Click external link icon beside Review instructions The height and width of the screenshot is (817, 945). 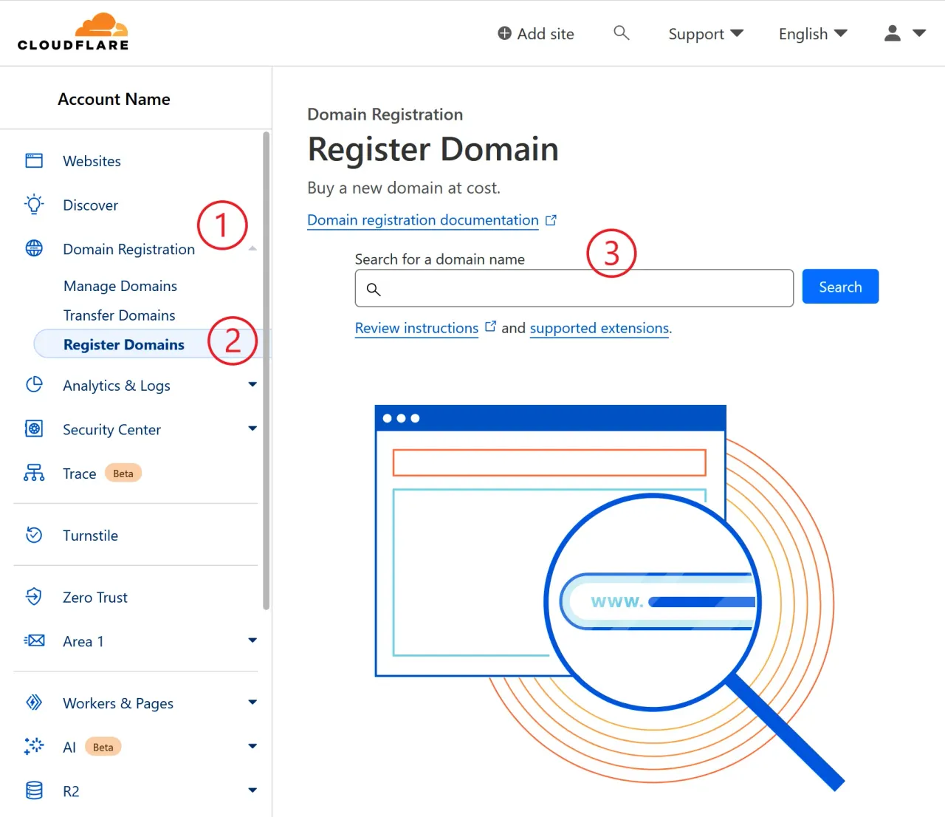490,327
